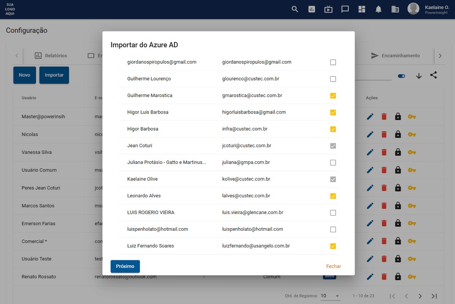Uncheck Luiz Fernando Soares checkbox
The height and width of the screenshot is (304, 455).
333,246
